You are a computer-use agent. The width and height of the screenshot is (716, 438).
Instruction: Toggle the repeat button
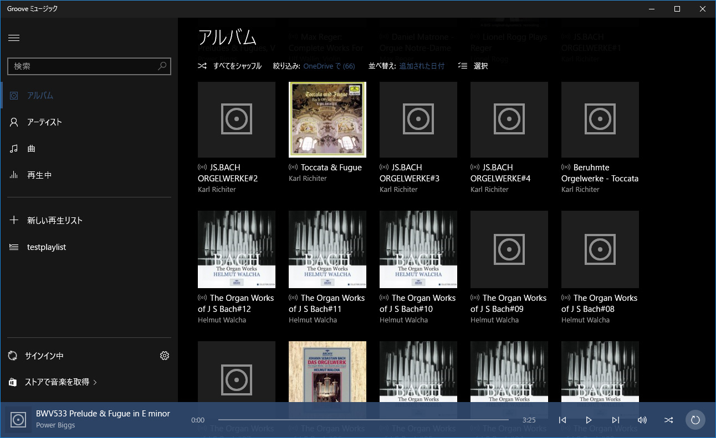(695, 420)
